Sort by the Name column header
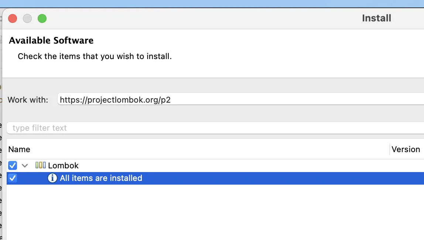The image size is (424, 240). (19, 150)
